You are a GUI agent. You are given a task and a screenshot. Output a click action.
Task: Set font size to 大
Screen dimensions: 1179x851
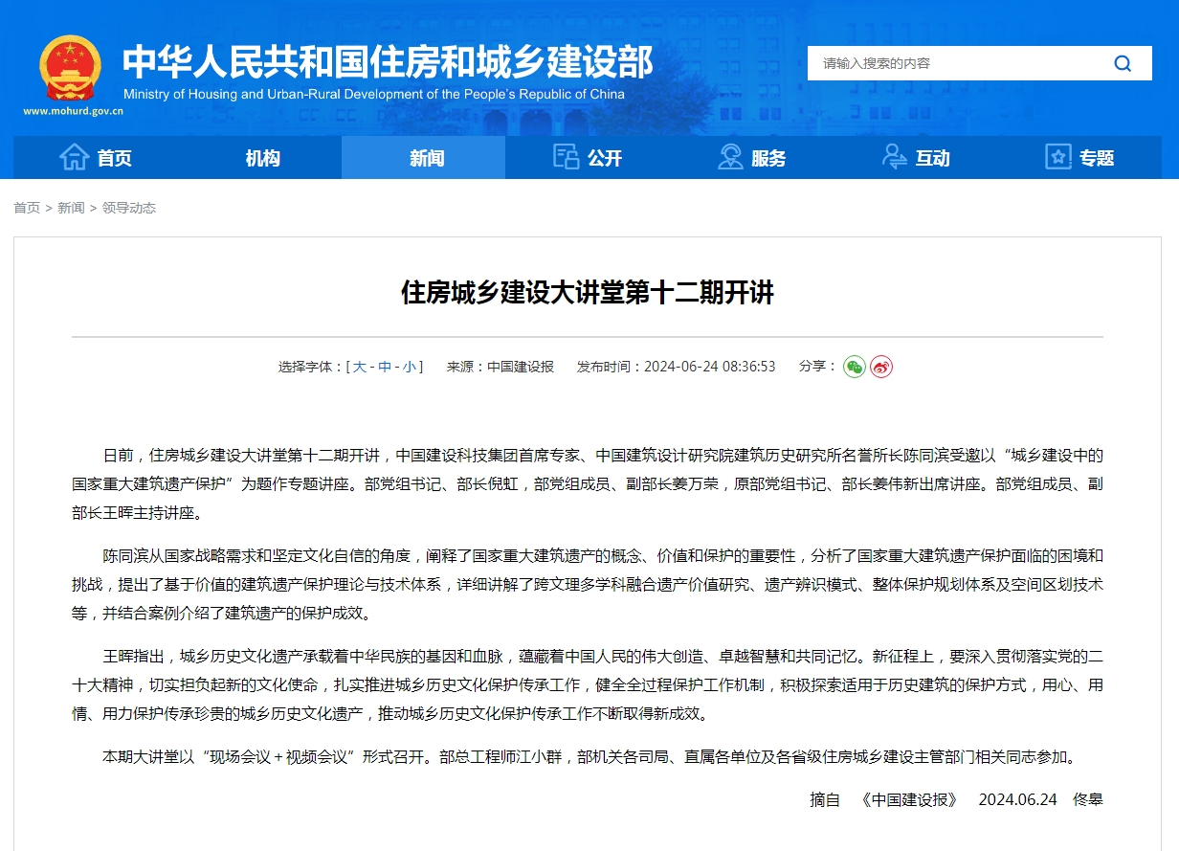360,367
